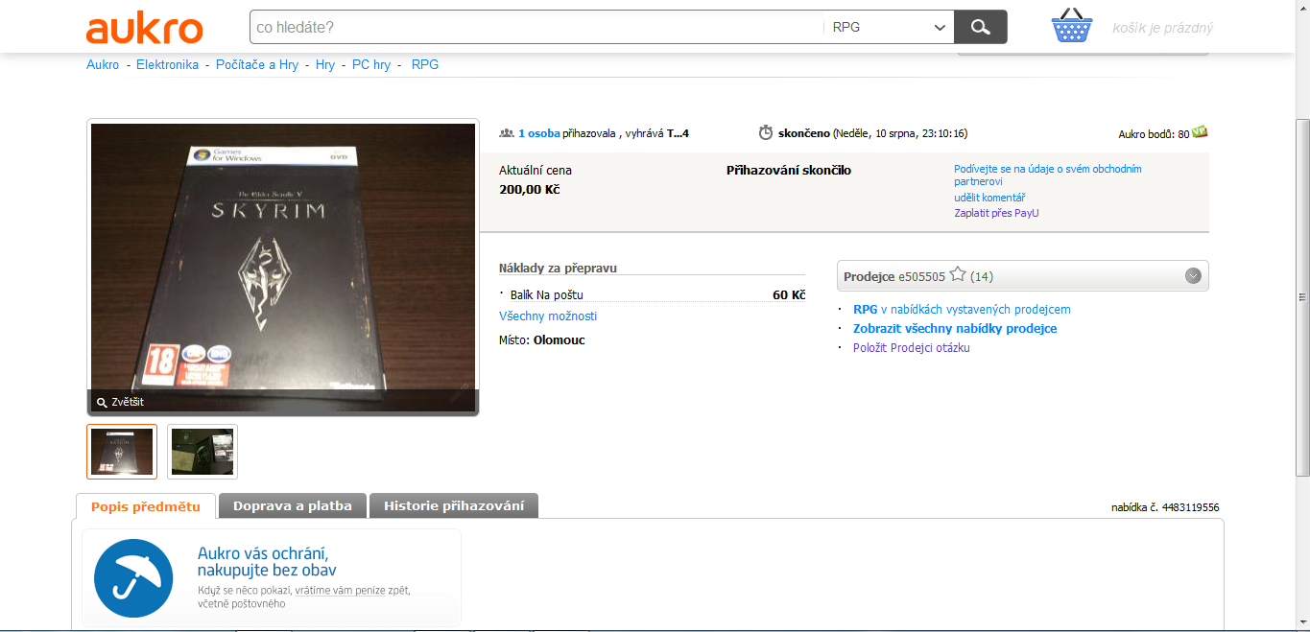Select second product thumbnail image
This screenshot has height=632, width=1310.
[x=202, y=452]
